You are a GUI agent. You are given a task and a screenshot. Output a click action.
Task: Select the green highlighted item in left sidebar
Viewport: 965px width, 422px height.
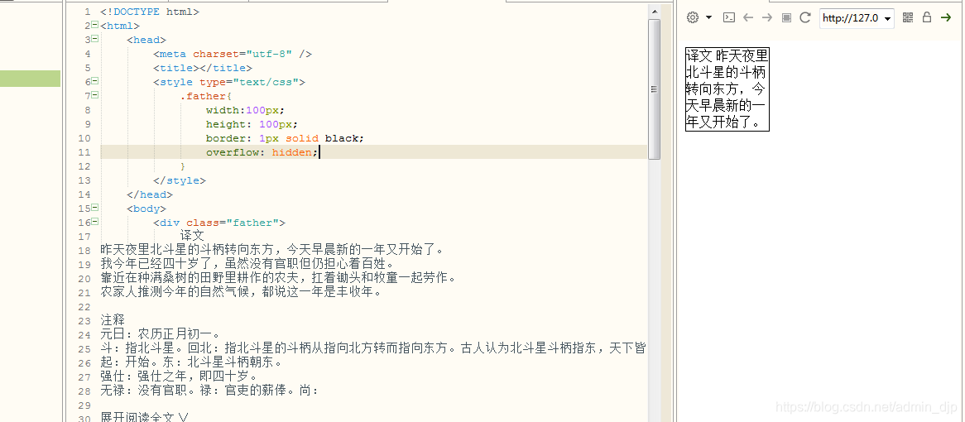click(x=30, y=79)
